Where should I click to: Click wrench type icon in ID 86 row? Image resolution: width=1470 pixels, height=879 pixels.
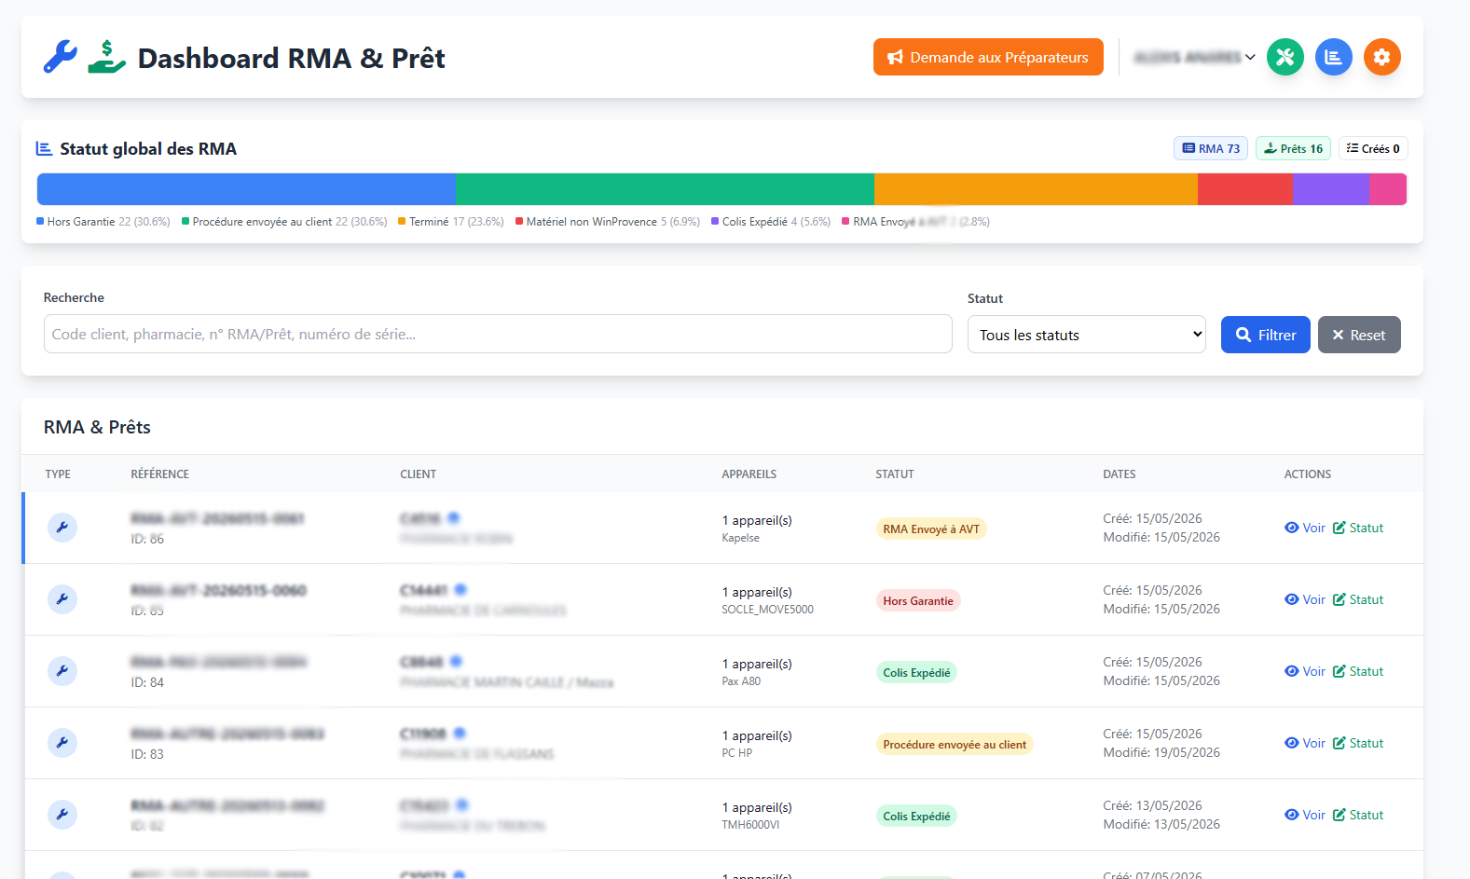pyautogui.click(x=62, y=528)
